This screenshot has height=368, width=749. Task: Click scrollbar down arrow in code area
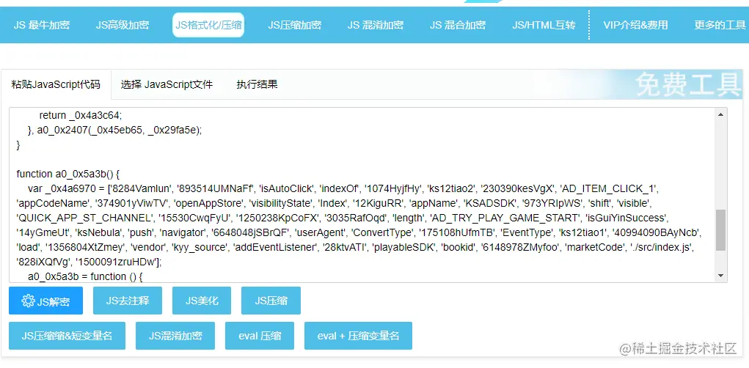click(x=721, y=276)
